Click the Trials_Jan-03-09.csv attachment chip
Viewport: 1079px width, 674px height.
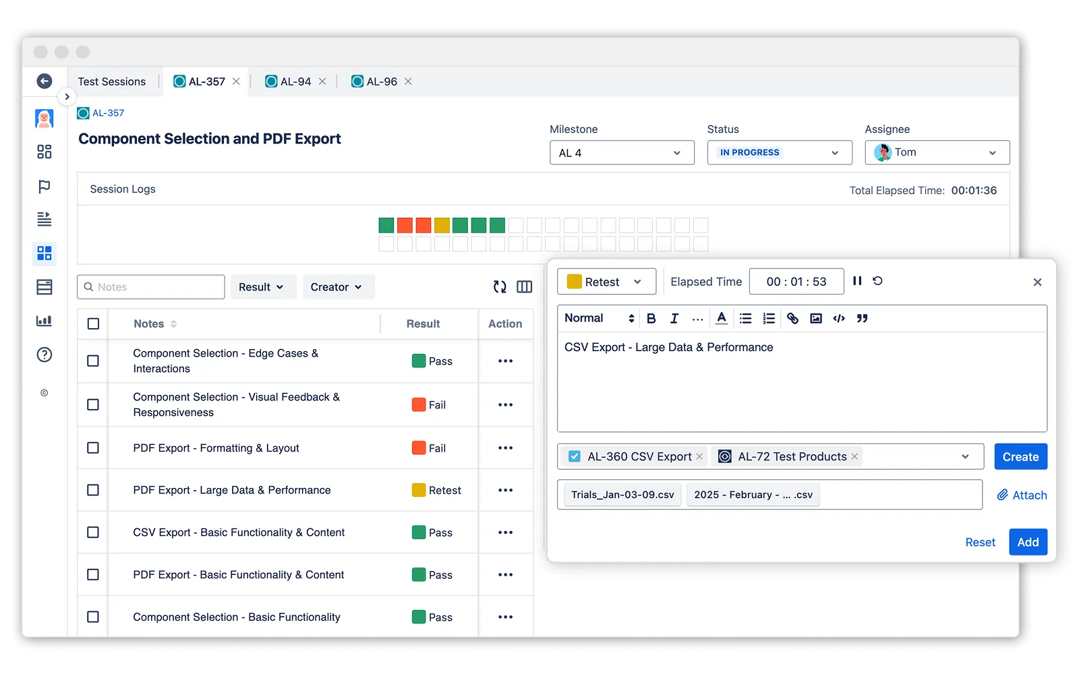click(622, 495)
